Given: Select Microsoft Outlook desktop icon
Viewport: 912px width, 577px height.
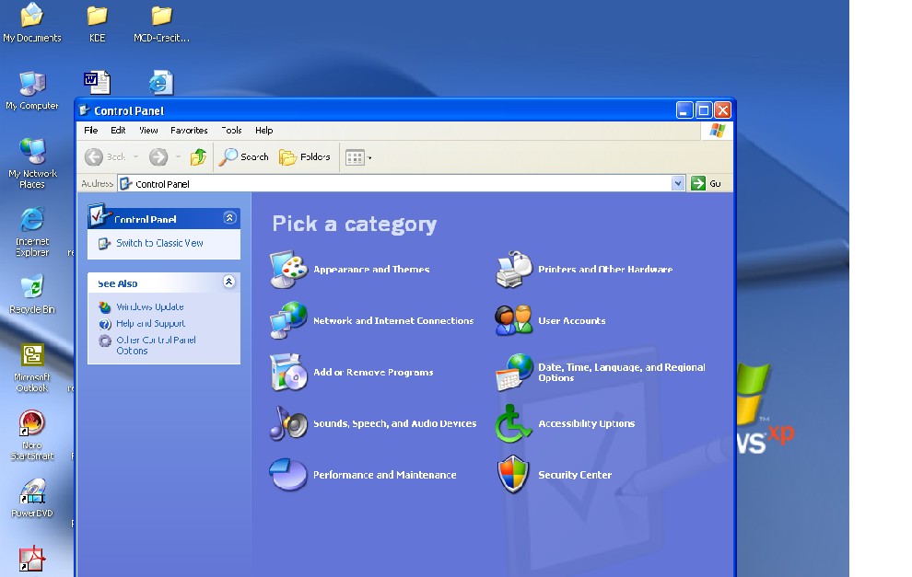Looking at the screenshot, I should click(32, 367).
